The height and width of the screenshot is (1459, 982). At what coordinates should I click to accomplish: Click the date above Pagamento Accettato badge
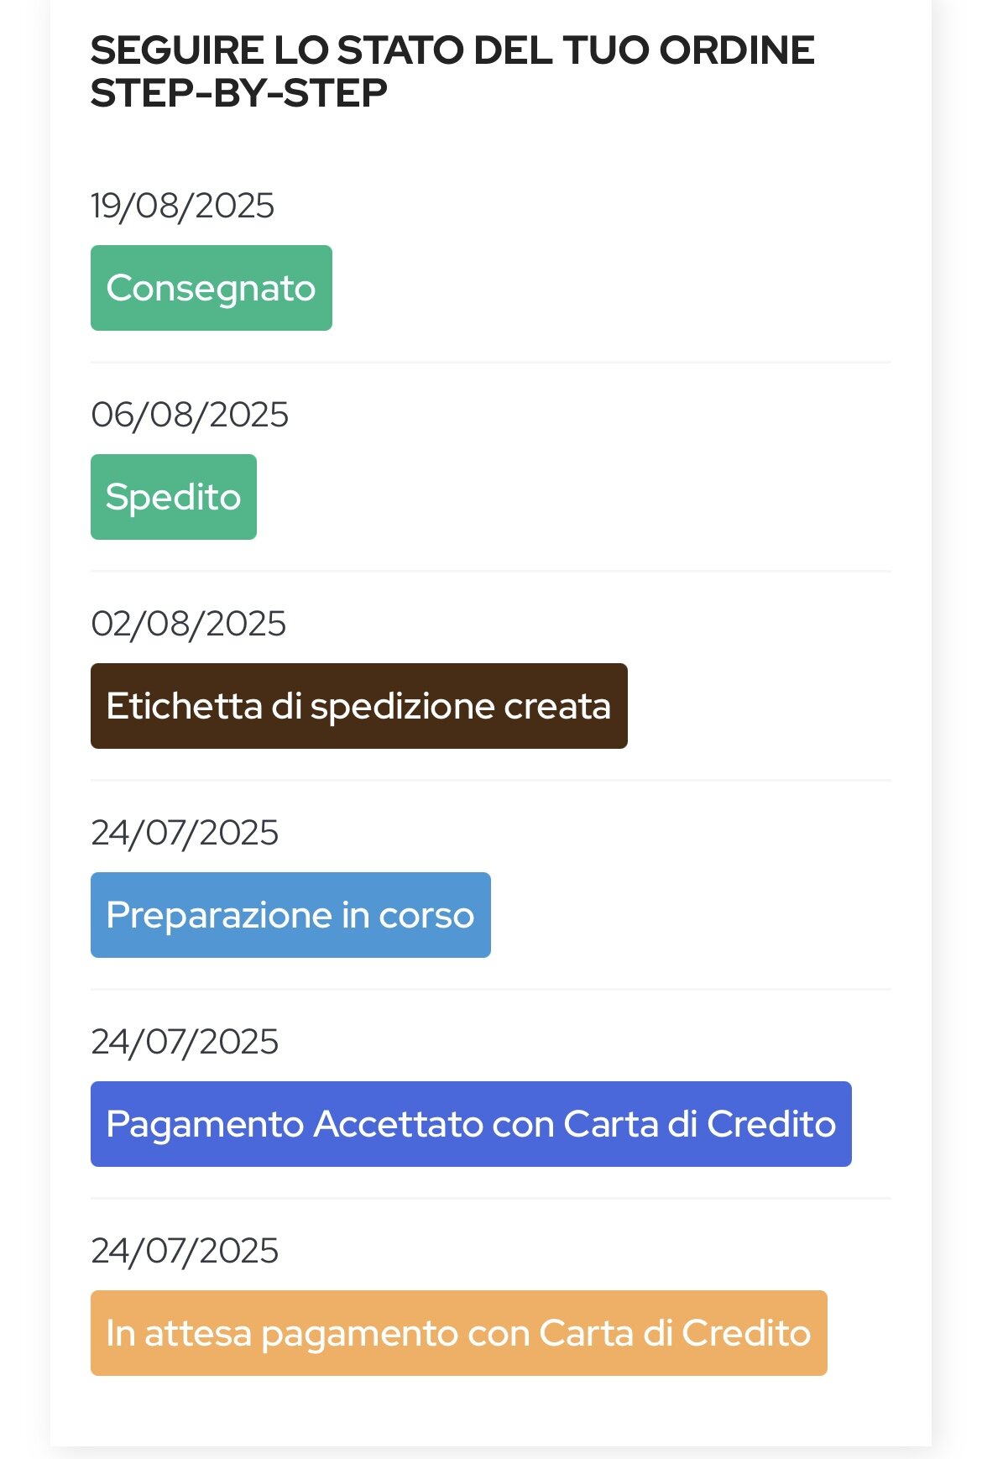click(x=185, y=1042)
